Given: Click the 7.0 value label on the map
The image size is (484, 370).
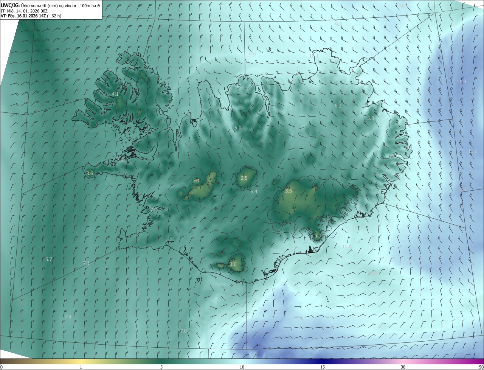Looking at the screenshot, I should click(x=183, y=331).
